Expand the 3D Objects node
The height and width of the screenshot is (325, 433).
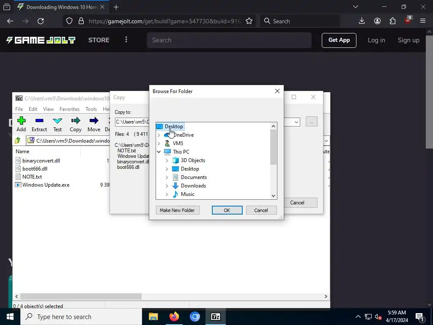click(x=167, y=160)
